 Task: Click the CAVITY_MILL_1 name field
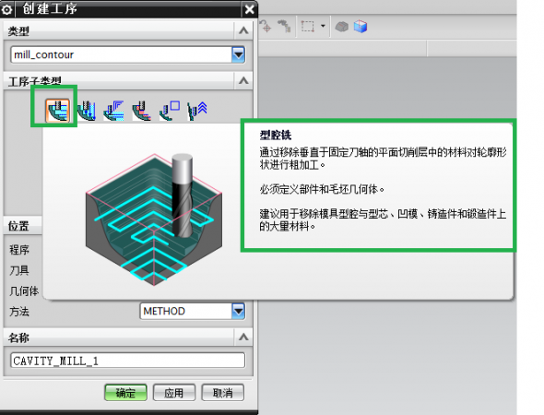coord(127,361)
